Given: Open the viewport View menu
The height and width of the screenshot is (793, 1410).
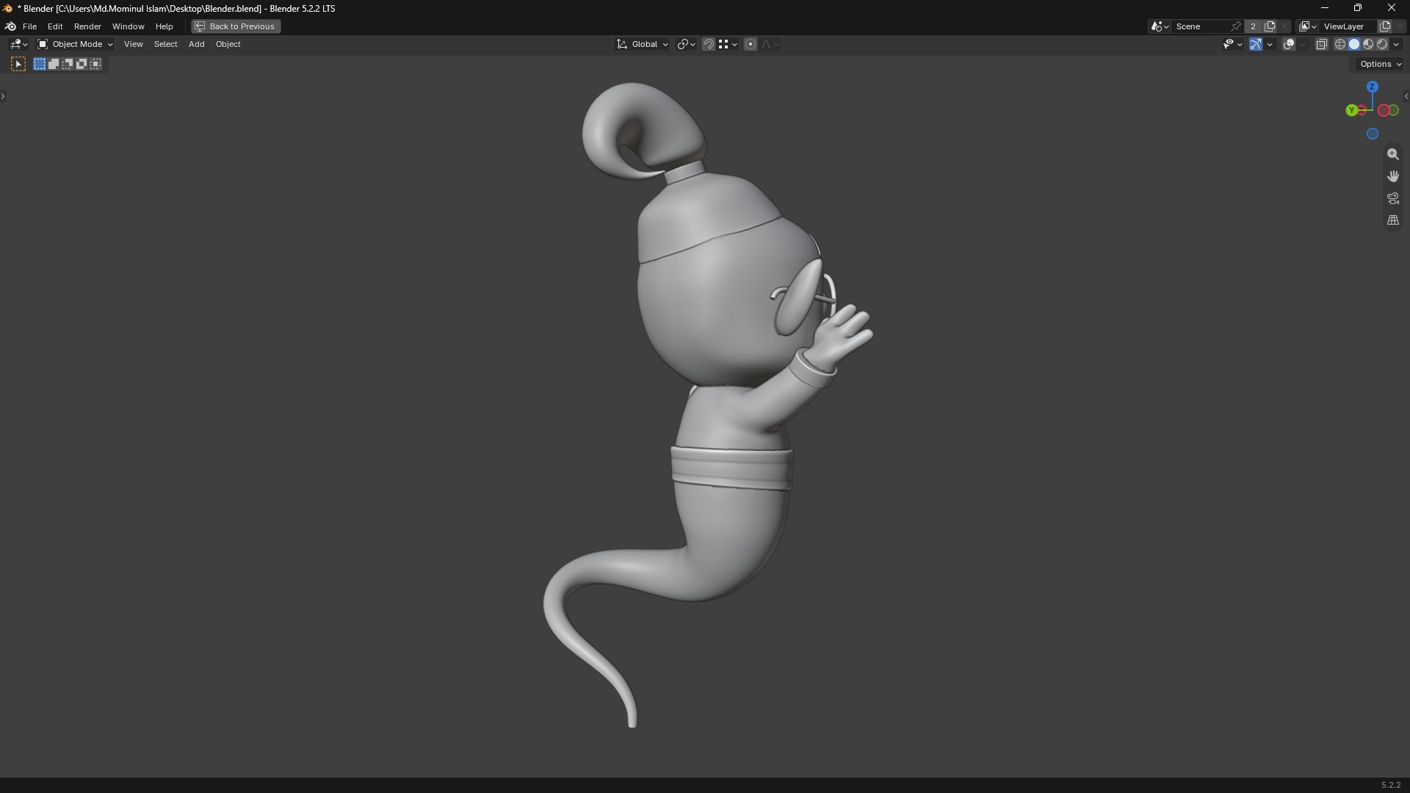Looking at the screenshot, I should coord(133,44).
